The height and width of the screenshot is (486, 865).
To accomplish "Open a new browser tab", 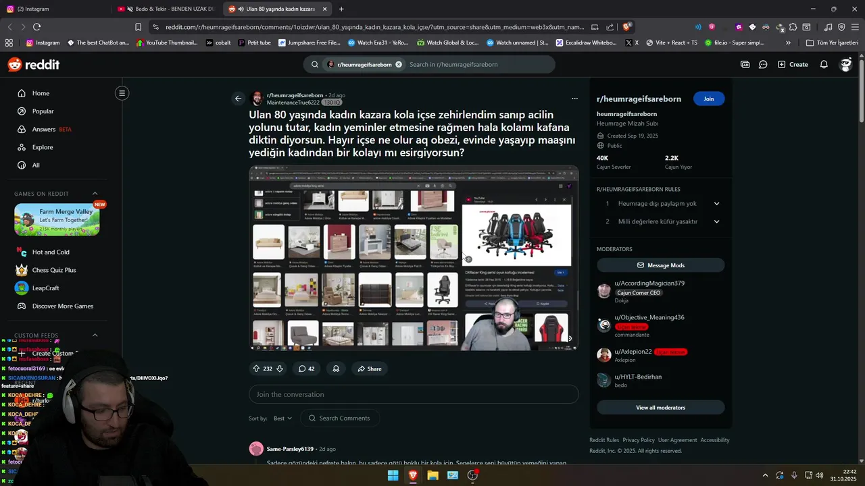I will click(x=341, y=9).
